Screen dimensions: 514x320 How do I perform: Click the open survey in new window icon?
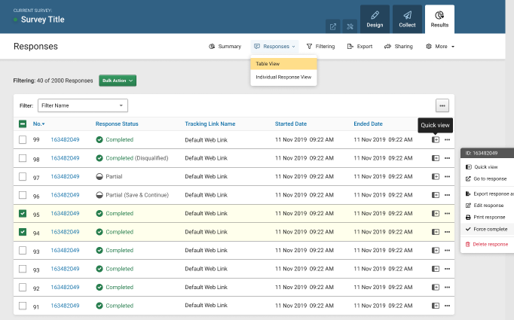tap(332, 26)
